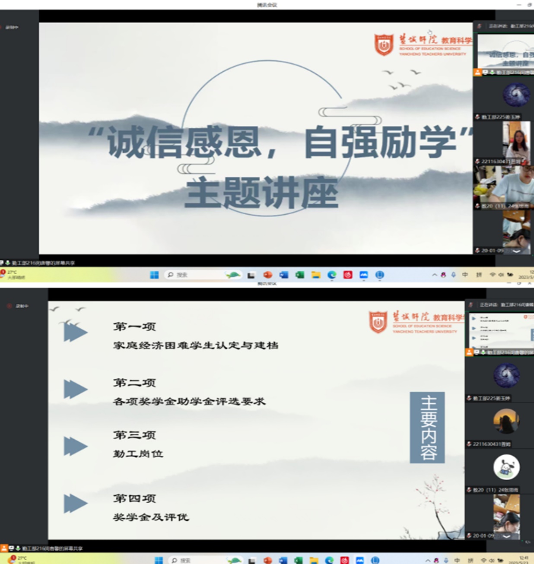
Task: Select shared-screen thumbnail in upper participant panel
Action: click(505, 51)
